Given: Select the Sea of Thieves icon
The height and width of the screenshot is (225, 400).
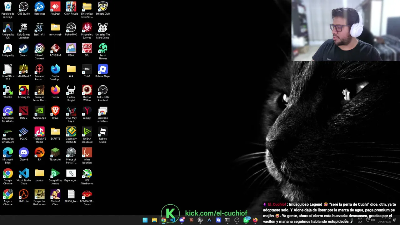Looking at the screenshot, I should (103, 52).
